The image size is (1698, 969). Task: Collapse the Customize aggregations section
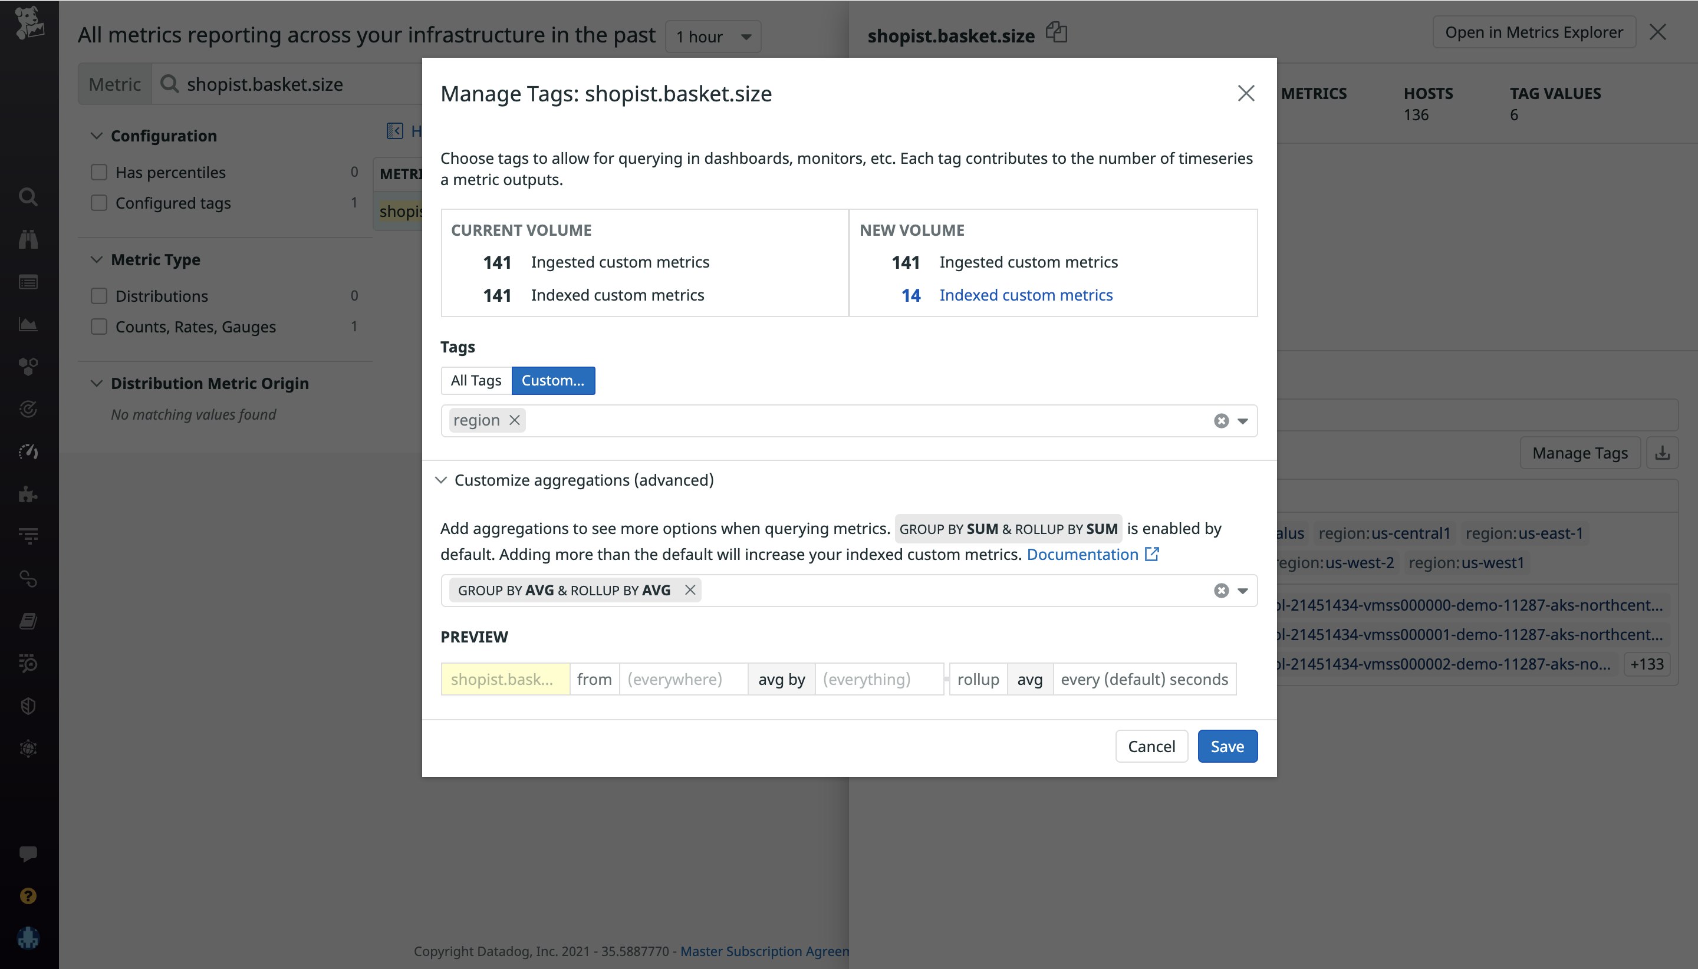(x=443, y=480)
